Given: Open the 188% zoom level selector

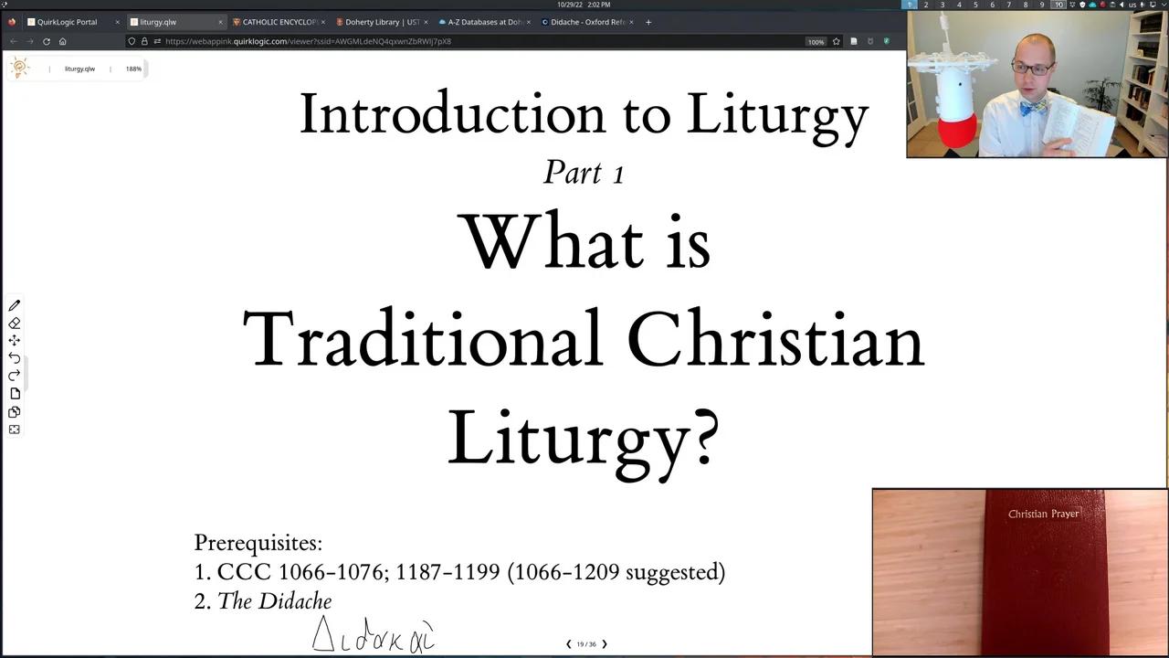Looking at the screenshot, I should tap(133, 69).
